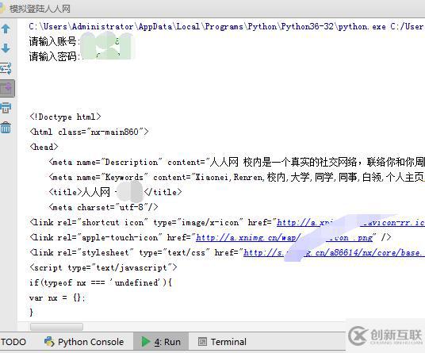
Task: Click the Python Console snake icon
Action: 49,342
